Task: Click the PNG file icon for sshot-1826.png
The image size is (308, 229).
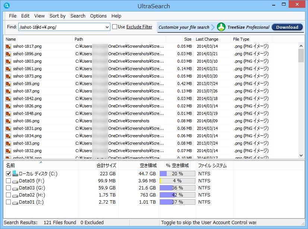Action: [x=8, y=106]
